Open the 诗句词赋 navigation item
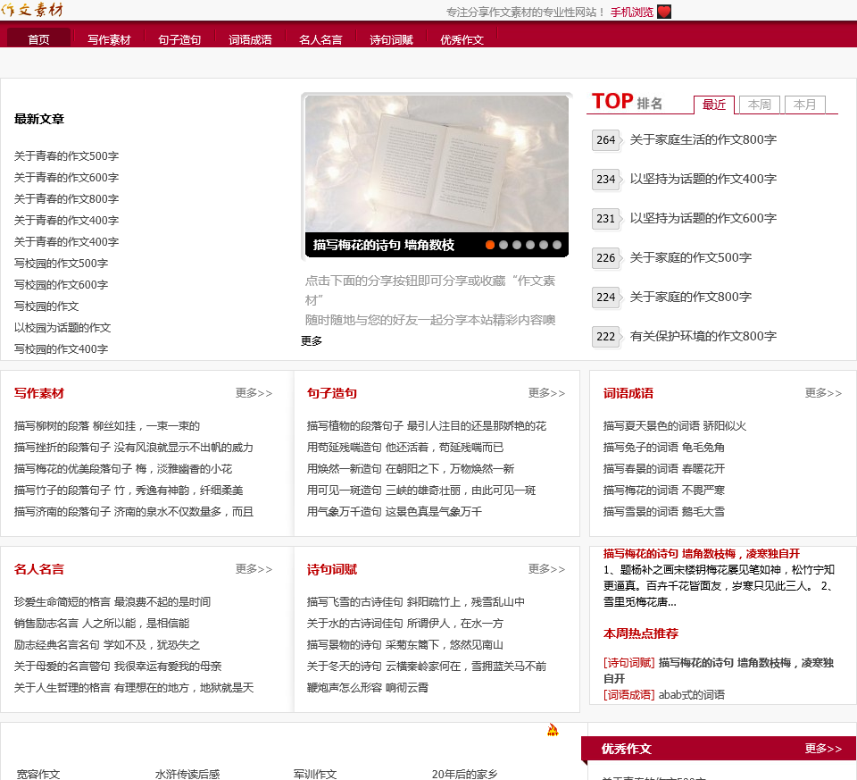Screen dimensions: 857x780 click(x=391, y=39)
